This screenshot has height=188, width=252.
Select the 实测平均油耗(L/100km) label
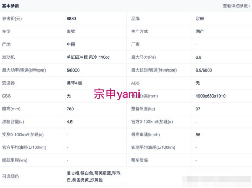click(x=153, y=147)
